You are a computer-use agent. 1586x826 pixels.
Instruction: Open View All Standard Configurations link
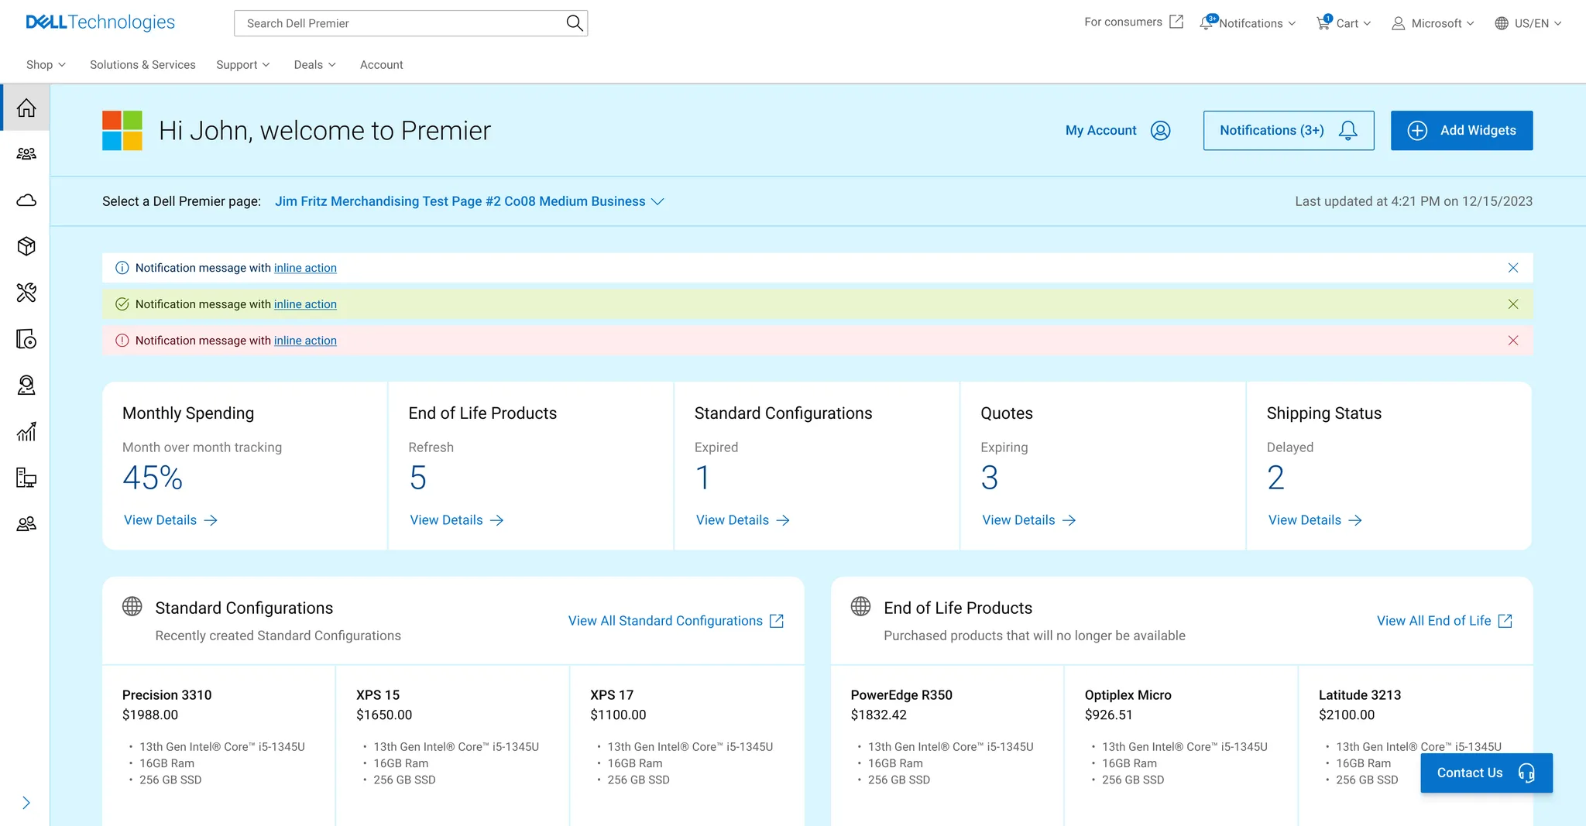(676, 621)
